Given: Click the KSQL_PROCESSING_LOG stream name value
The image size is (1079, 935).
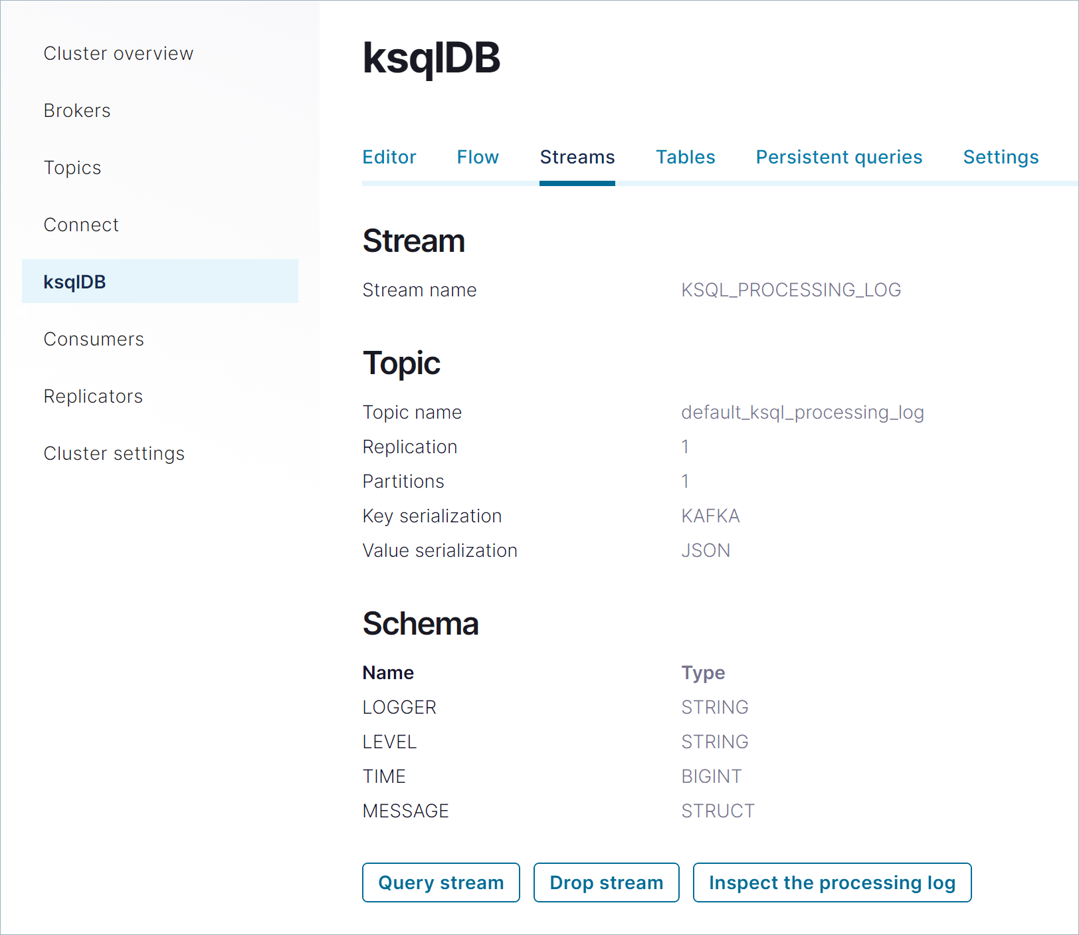Looking at the screenshot, I should point(791,290).
